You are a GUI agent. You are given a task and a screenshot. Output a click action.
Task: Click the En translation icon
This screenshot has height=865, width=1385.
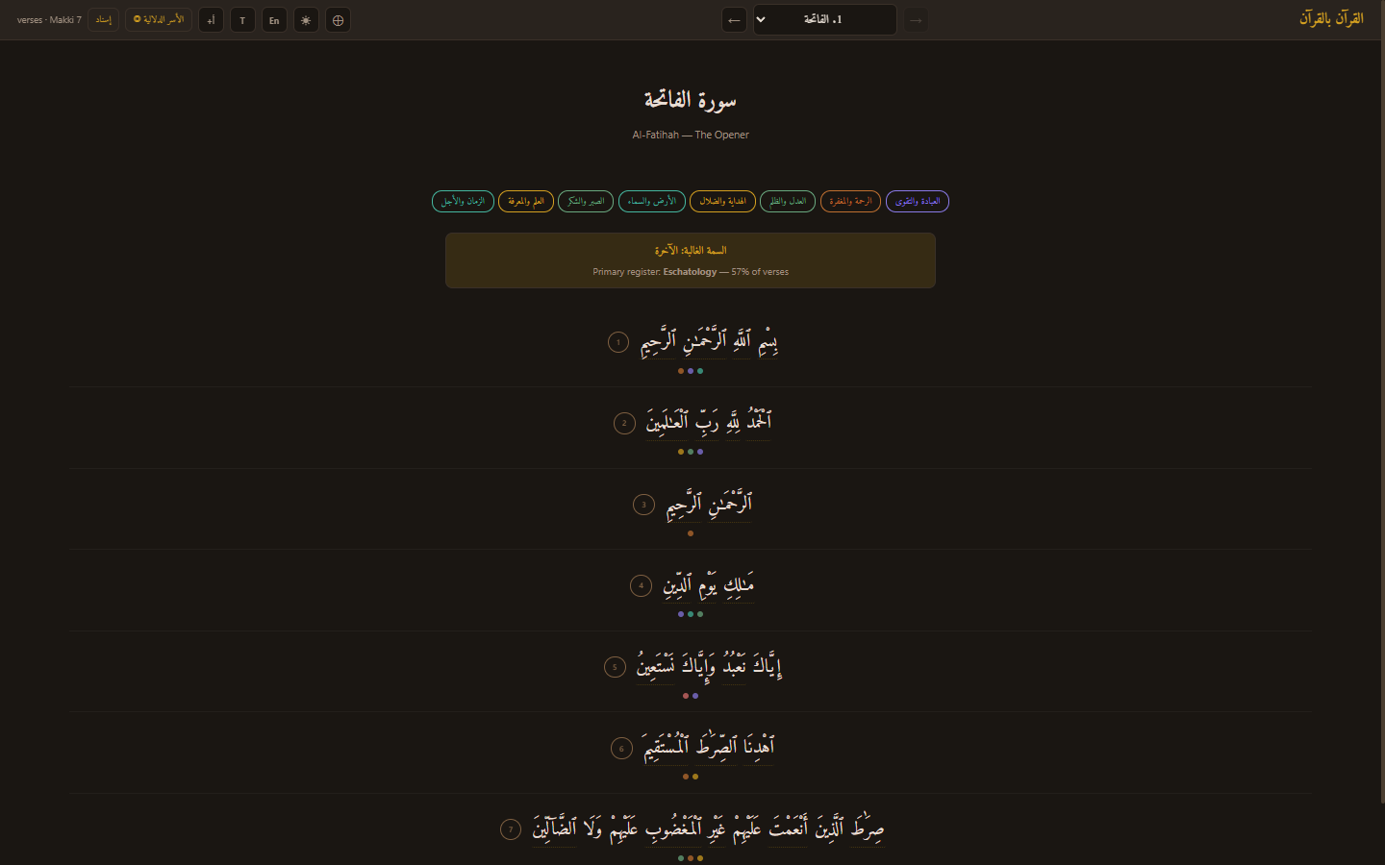point(274,19)
